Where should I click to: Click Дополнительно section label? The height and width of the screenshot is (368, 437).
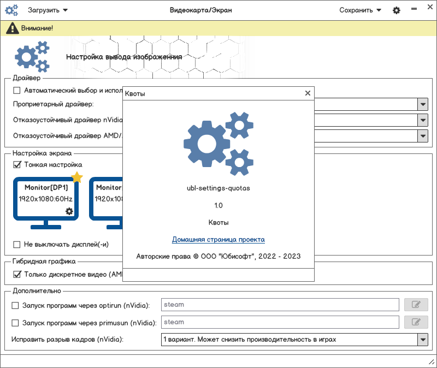[37, 291]
